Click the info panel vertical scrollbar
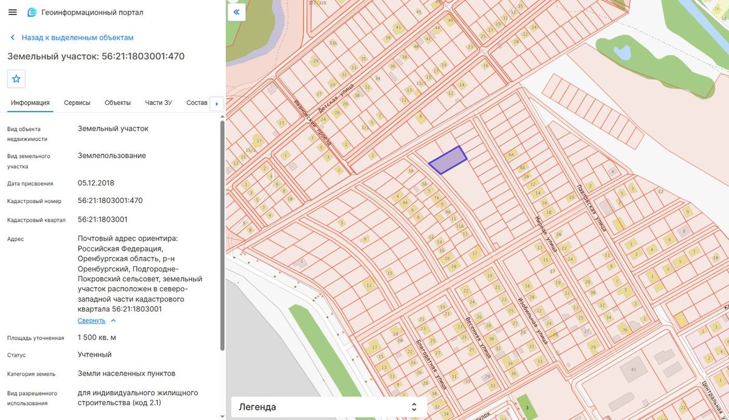This screenshot has width=729, height=420. click(x=222, y=236)
